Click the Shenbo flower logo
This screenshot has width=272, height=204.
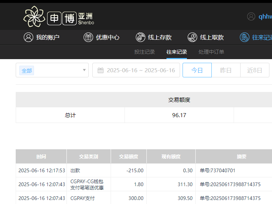(x=35, y=17)
